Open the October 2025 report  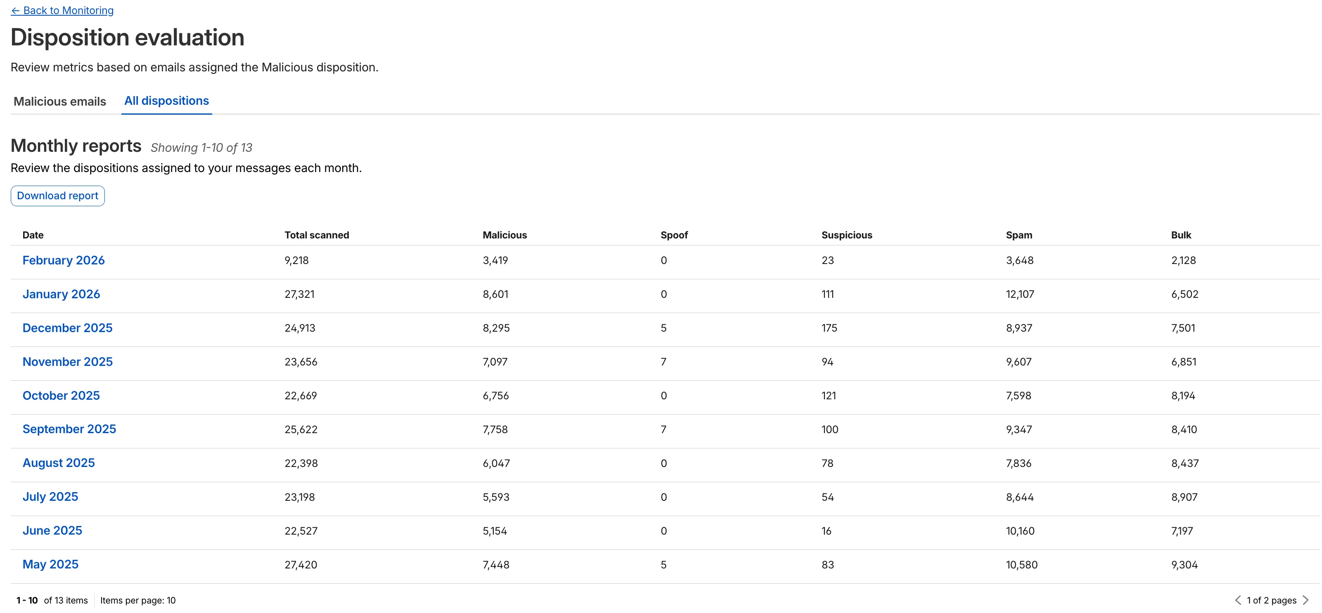61,396
